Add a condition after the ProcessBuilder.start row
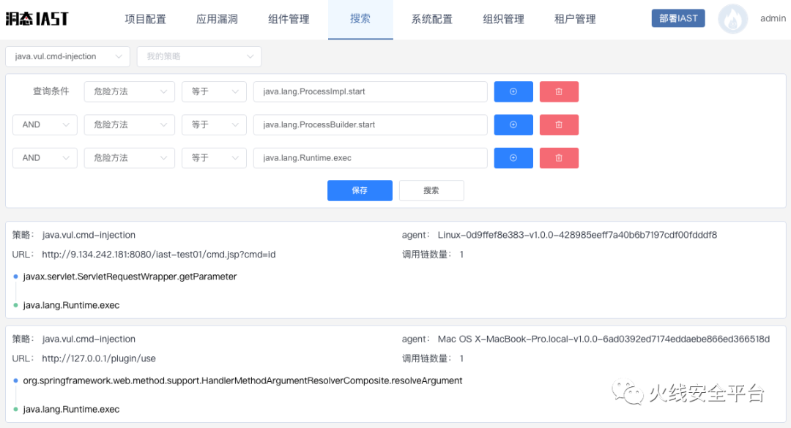Screen dimensions: 791x428 [x=513, y=124]
